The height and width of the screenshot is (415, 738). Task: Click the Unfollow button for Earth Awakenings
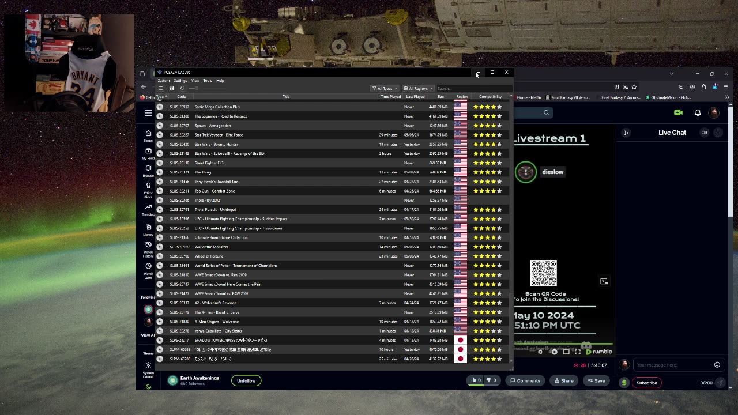point(246,380)
